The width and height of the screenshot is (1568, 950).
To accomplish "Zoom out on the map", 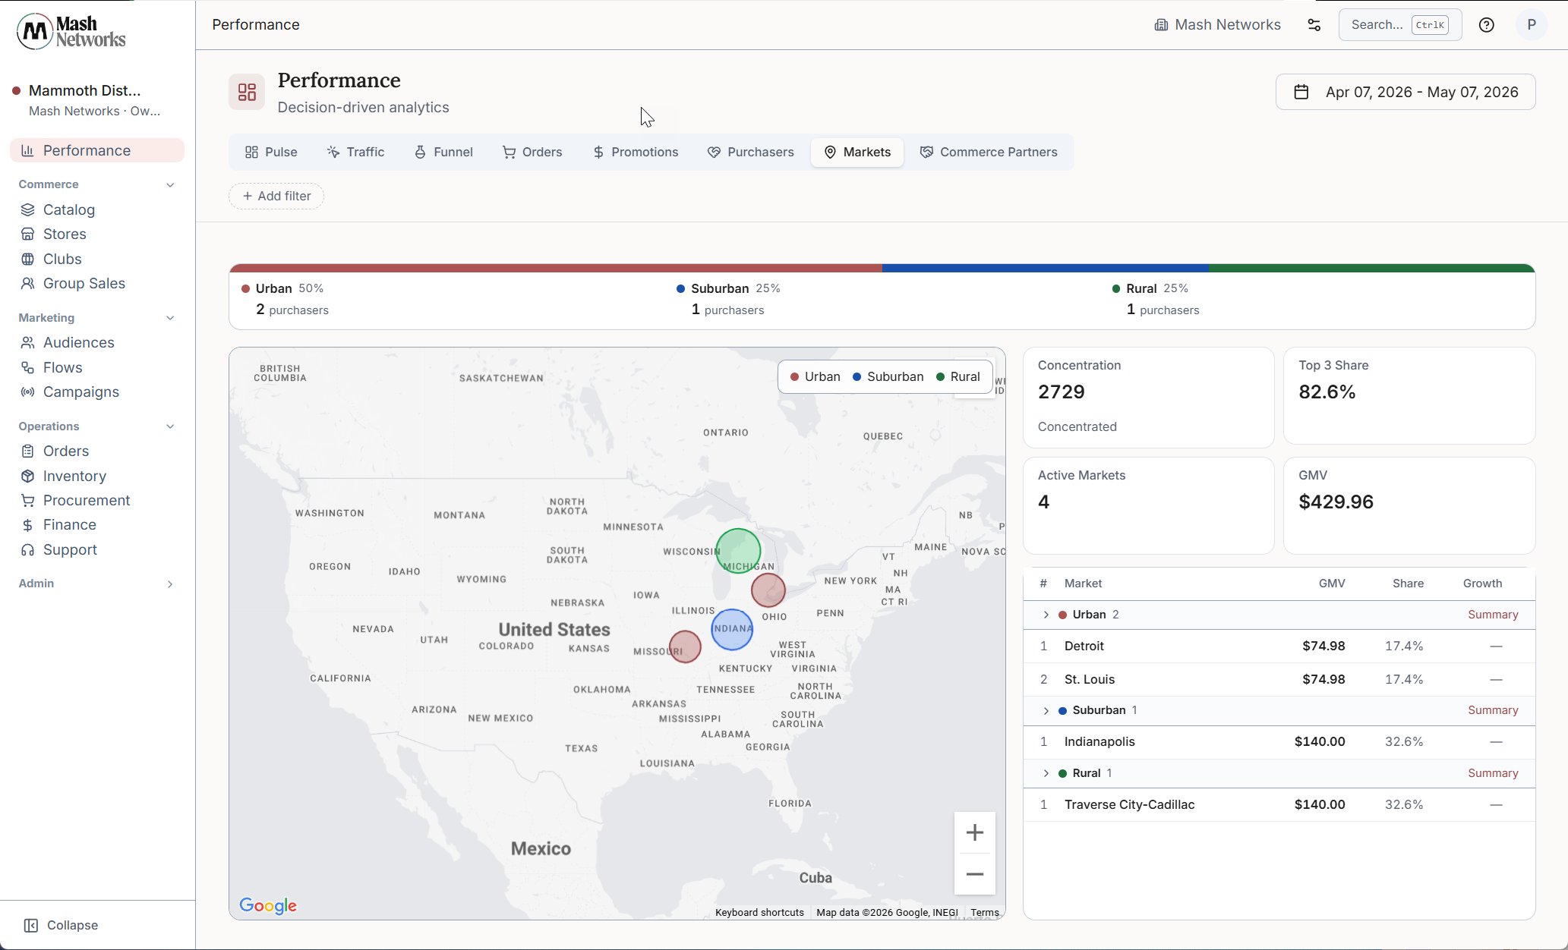I will pos(975,874).
